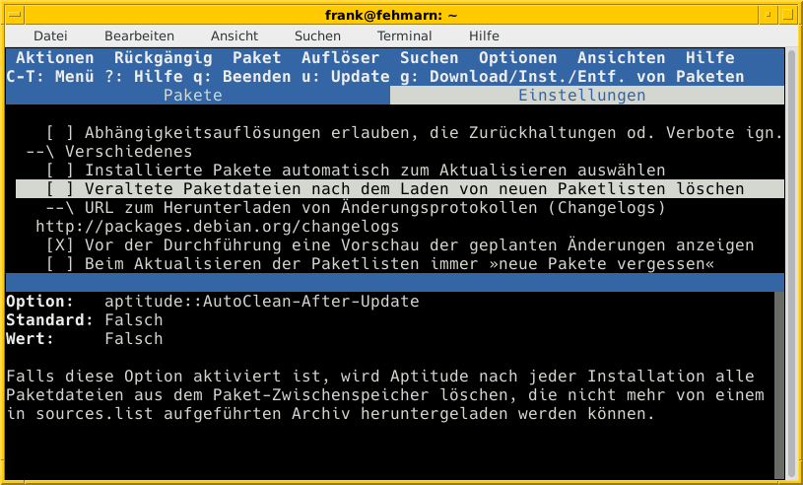
Task: Open aptitude's Paket menu
Action: [x=256, y=58]
